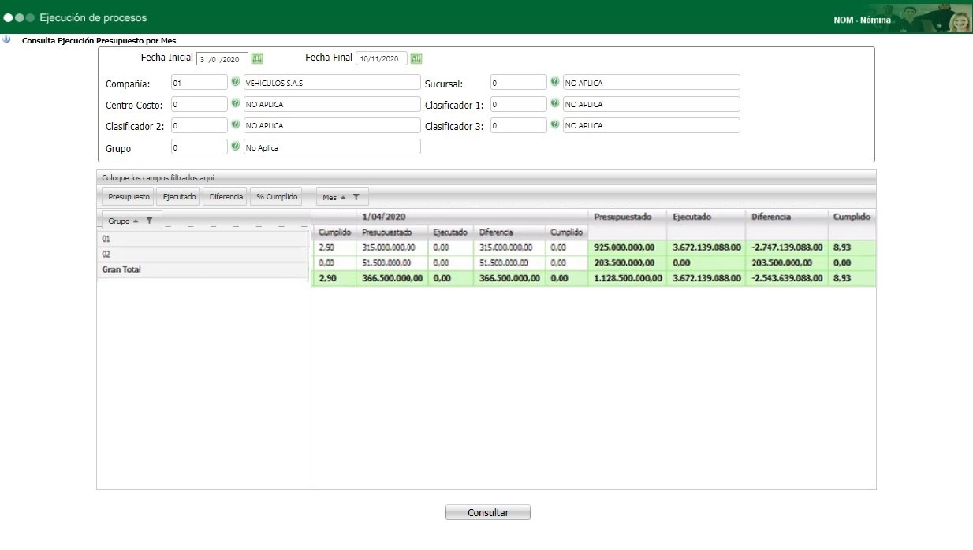Select the Ejecutado data field
The width and height of the screenshot is (973, 550).
click(x=179, y=197)
